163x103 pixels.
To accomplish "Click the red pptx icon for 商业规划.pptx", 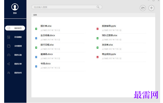I will (97, 57).
